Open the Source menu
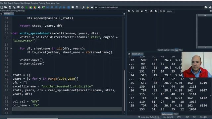 pyautogui.click(x=17, y=3)
